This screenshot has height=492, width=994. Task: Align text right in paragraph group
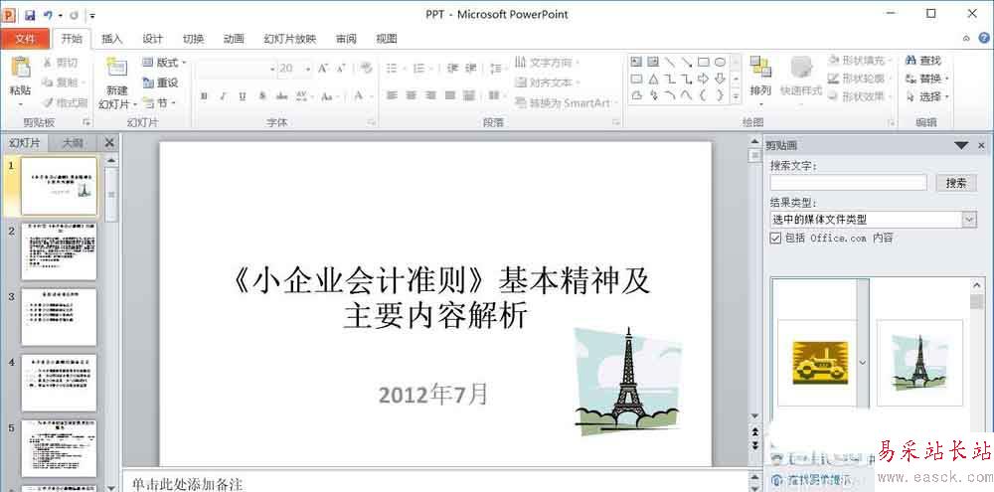[431, 95]
